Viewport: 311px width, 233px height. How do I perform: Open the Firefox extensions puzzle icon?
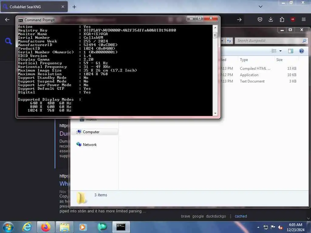pos(282,19)
